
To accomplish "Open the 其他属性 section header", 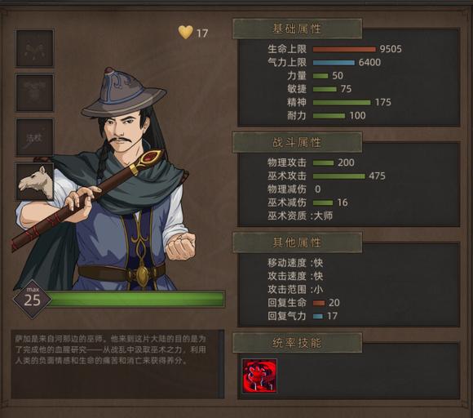I will (x=297, y=242).
